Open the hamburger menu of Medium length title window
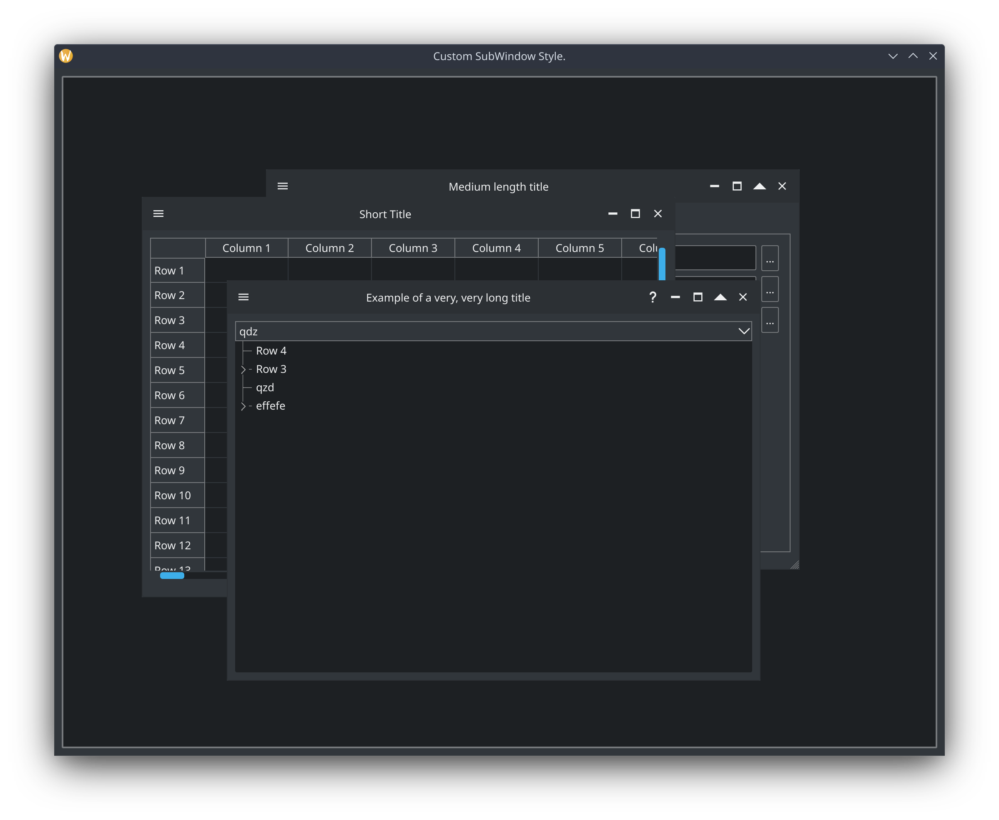Viewport: 999px width, 820px height. pos(282,186)
